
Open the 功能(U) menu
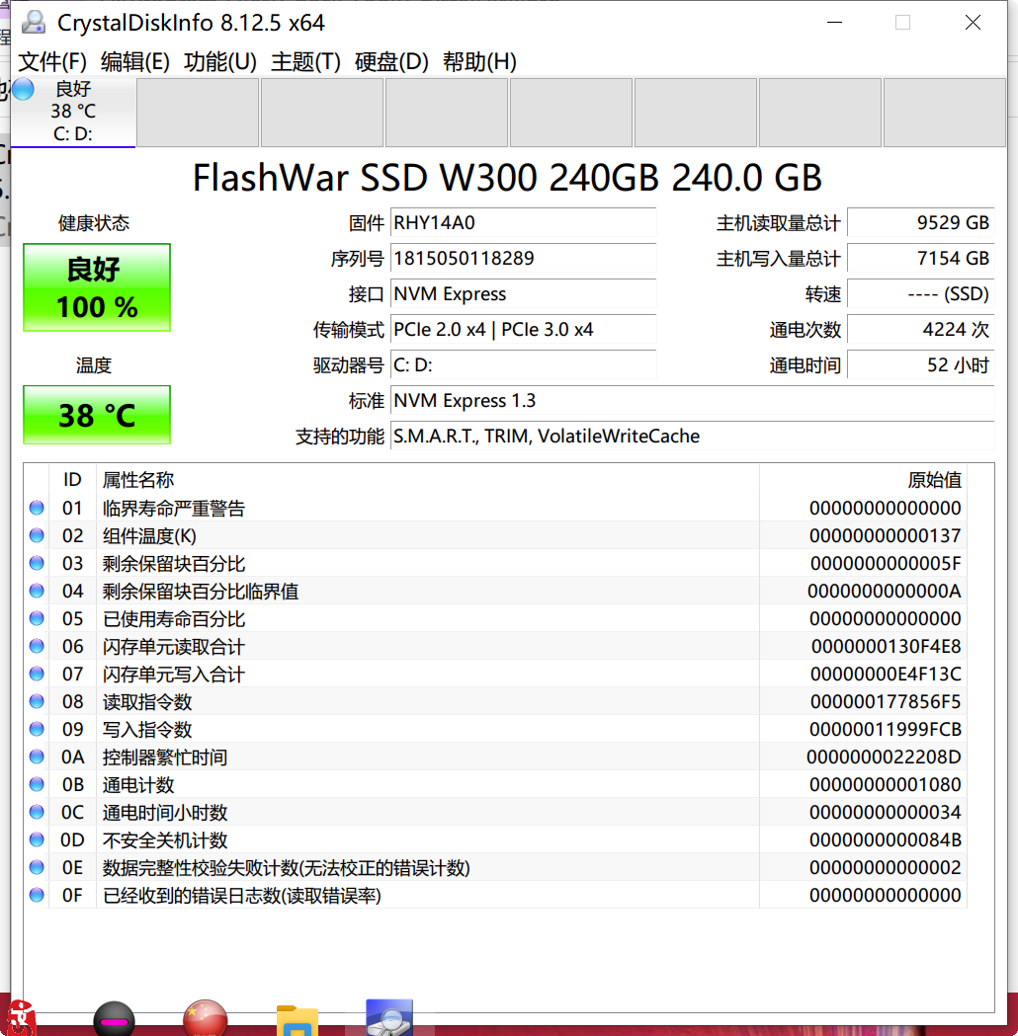click(x=220, y=62)
